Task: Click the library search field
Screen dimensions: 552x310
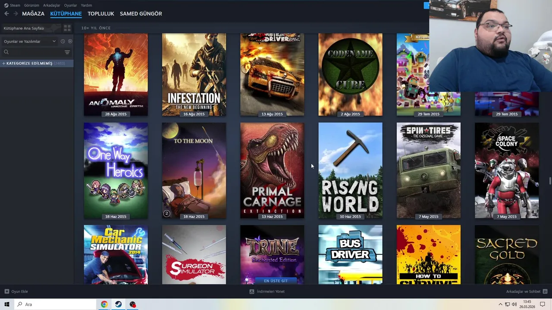Action: pyautogui.click(x=33, y=52)
